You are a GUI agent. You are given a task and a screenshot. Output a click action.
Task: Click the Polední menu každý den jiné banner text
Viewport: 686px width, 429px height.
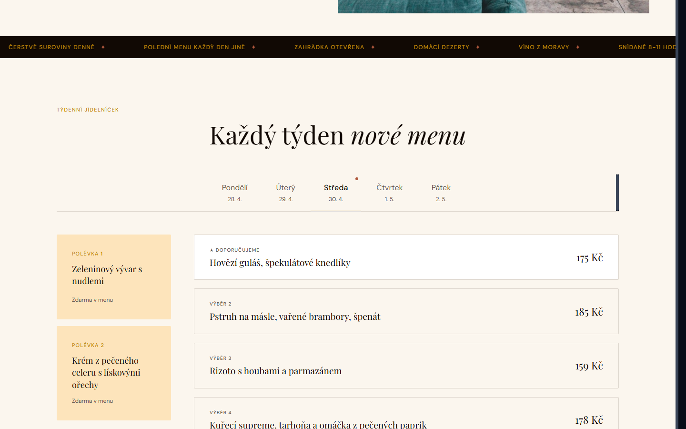(x=194, y=47)
